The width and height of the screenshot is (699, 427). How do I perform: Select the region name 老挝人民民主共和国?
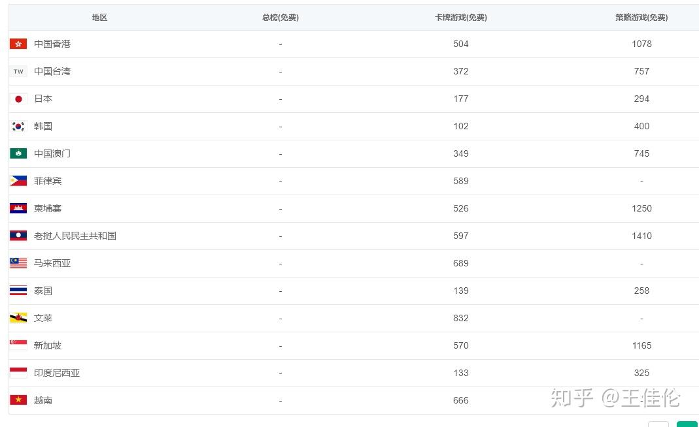(75, 236)
